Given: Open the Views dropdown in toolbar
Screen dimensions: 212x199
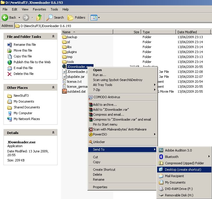Looking at the screenshot, I should (99, 17).
